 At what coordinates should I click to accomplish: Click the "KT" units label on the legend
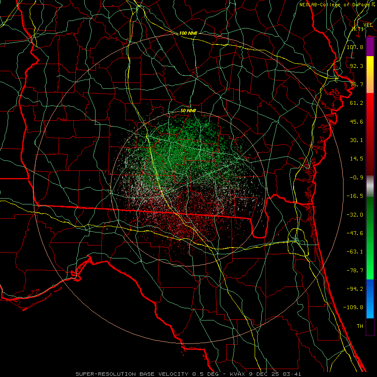coord(358,29)
